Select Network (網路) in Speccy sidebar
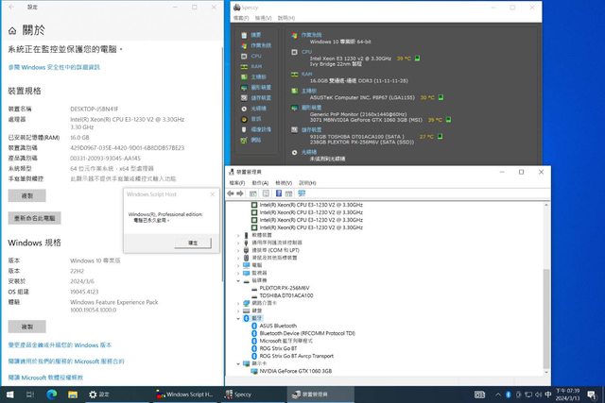The image size is (605, 403). [x=251, y=140]
